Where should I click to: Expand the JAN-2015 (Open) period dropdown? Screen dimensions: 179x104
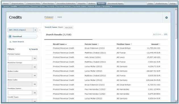[x=35, y=30]
